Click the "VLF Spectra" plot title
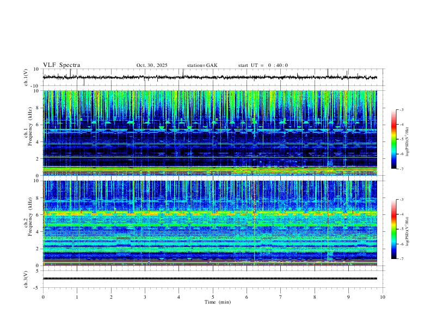 coord(61,65)
